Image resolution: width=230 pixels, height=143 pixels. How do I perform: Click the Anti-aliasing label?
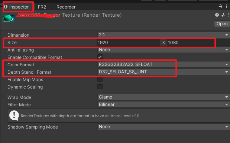click(x=21, y=50)
